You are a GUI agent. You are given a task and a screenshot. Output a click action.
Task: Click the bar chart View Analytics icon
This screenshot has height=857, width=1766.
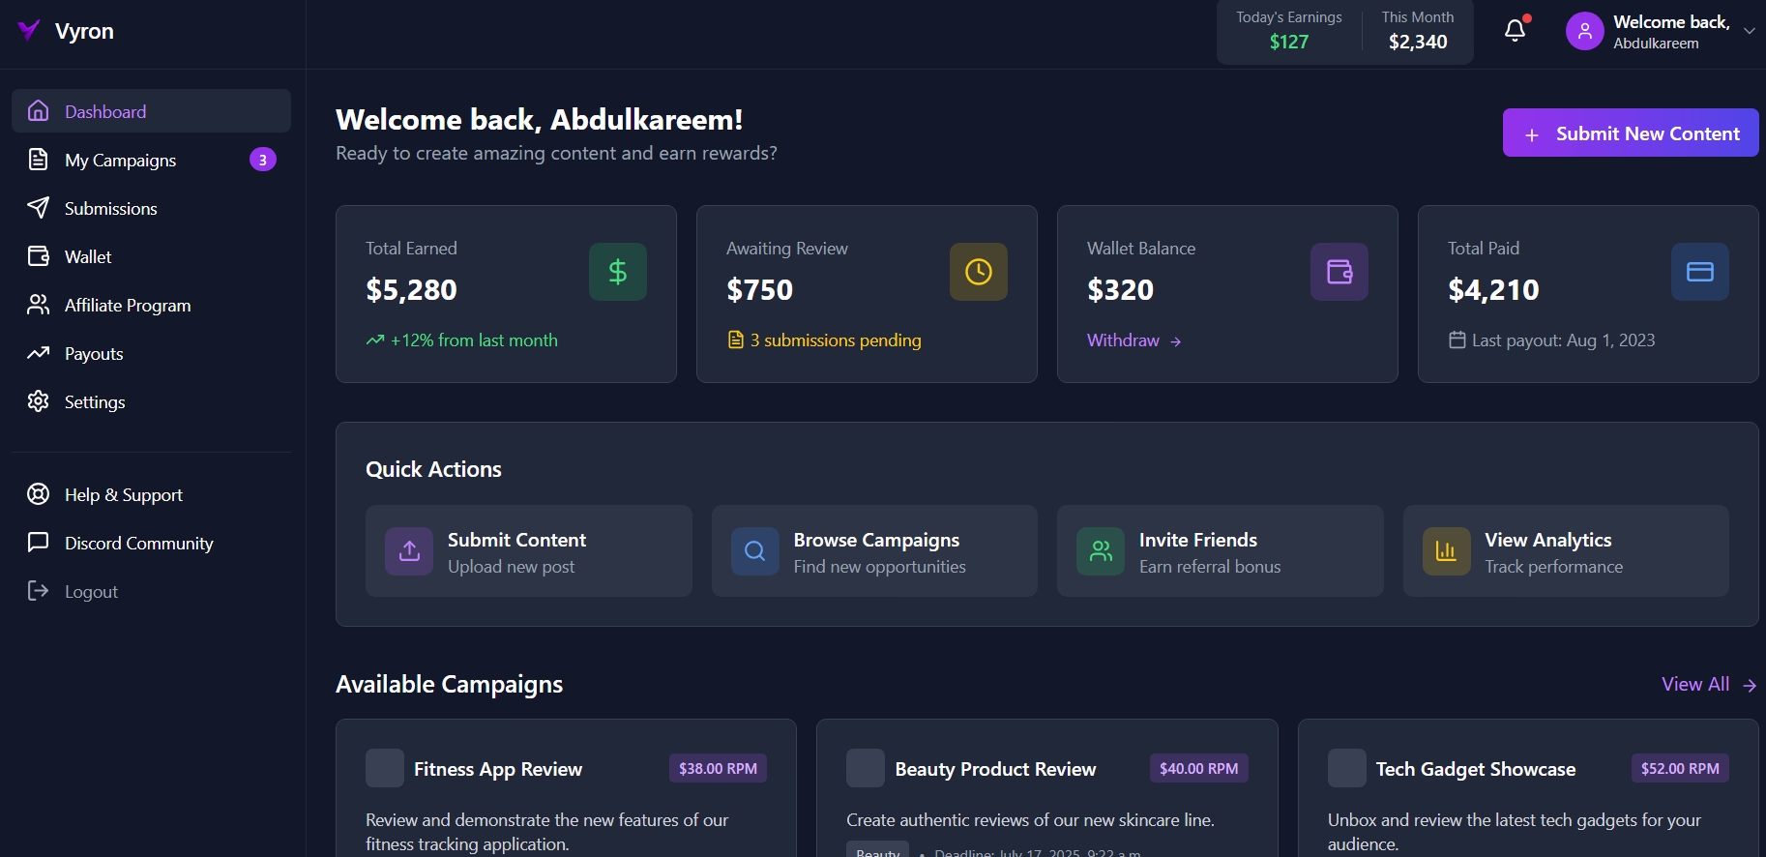[x=1446, y=551]
